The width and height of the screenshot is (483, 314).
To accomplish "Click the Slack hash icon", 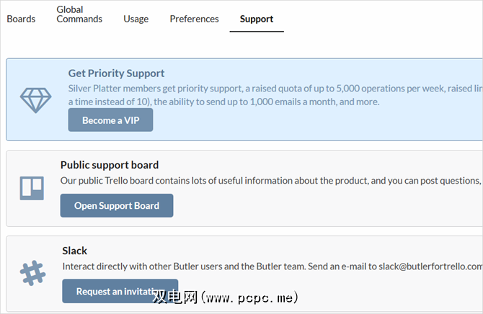I will click(32, 273).
